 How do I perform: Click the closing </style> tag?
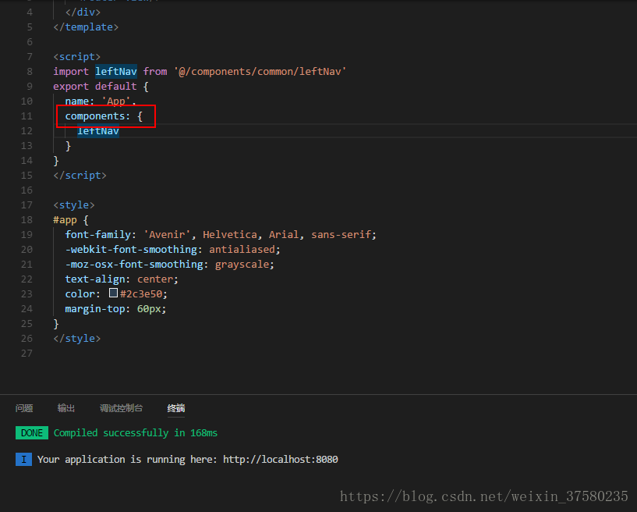click(x=76, y=339)
